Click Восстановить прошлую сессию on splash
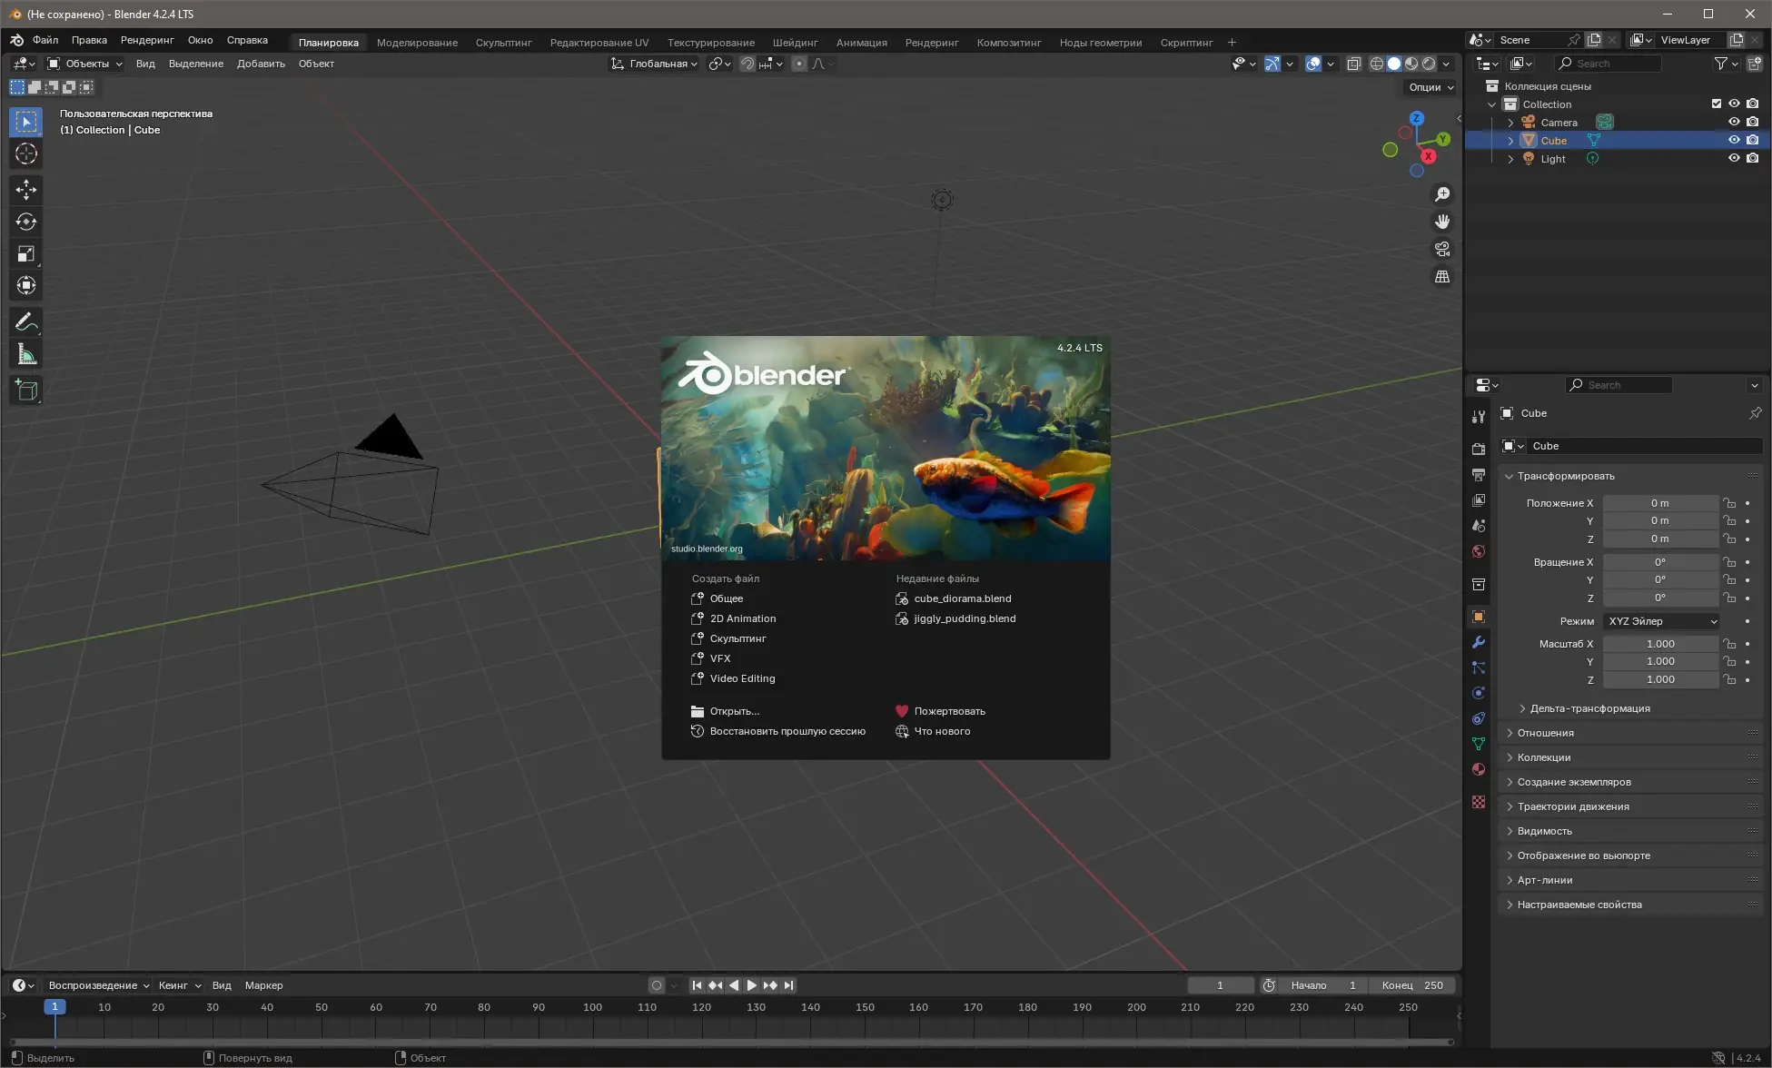The height and width of the screenshot is (1068, 1772). [x=787, y=731]
